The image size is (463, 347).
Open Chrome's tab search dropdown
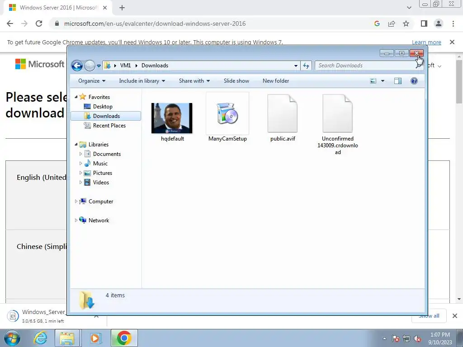click(x=409, y=8)
